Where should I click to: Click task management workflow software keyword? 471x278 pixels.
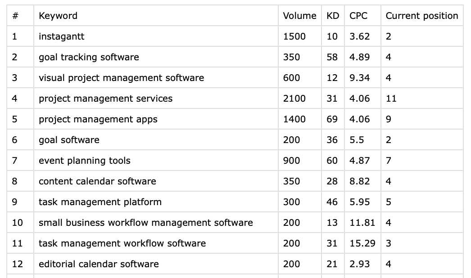point(122,243)
